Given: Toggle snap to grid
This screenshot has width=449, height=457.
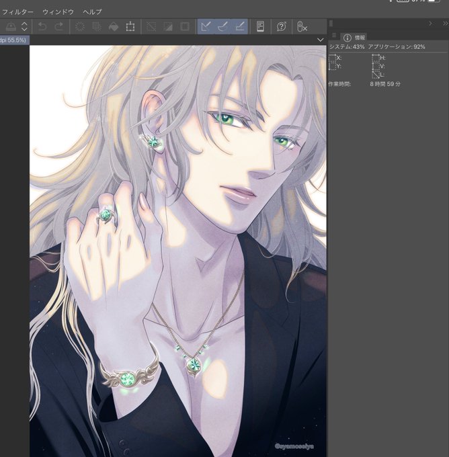Looking at the screenshot, I should point(240,26).
